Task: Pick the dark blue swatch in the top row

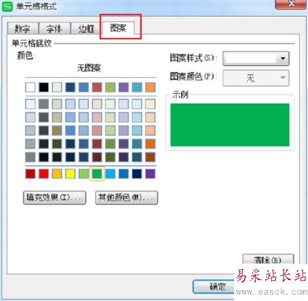Action: (x=70, y=87)
